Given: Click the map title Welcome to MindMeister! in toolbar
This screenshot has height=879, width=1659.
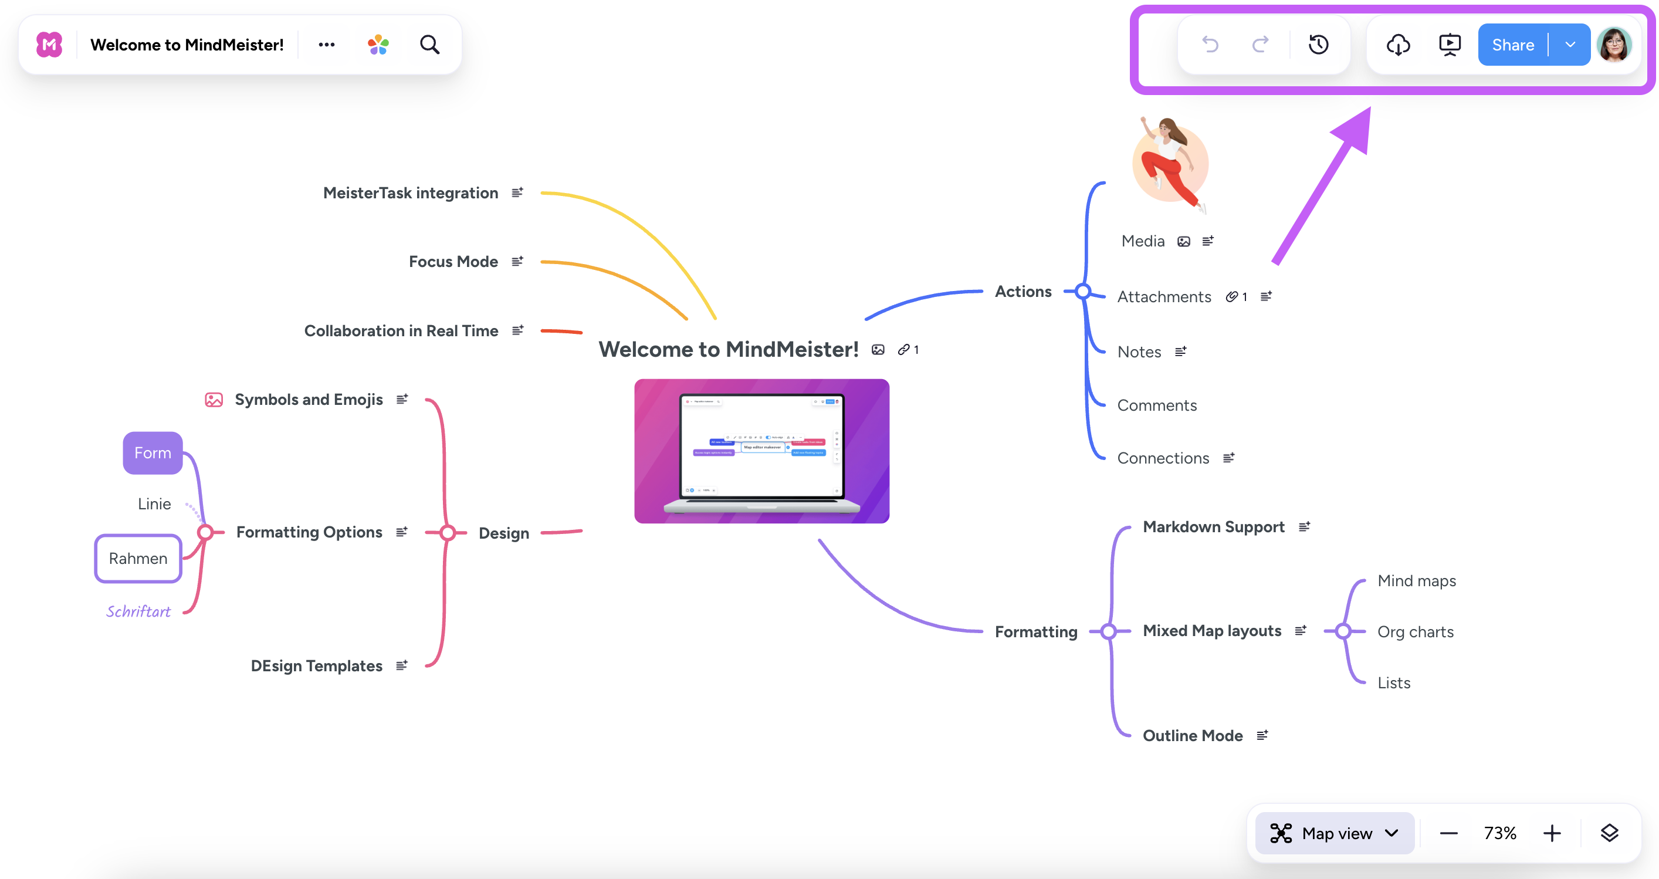Looking at the screenshot, I should point(187,45).
